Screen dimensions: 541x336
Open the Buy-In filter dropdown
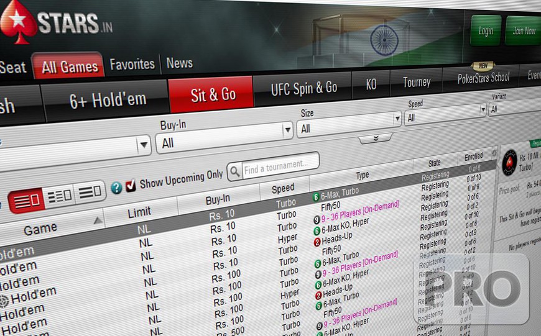click(224, 137)
